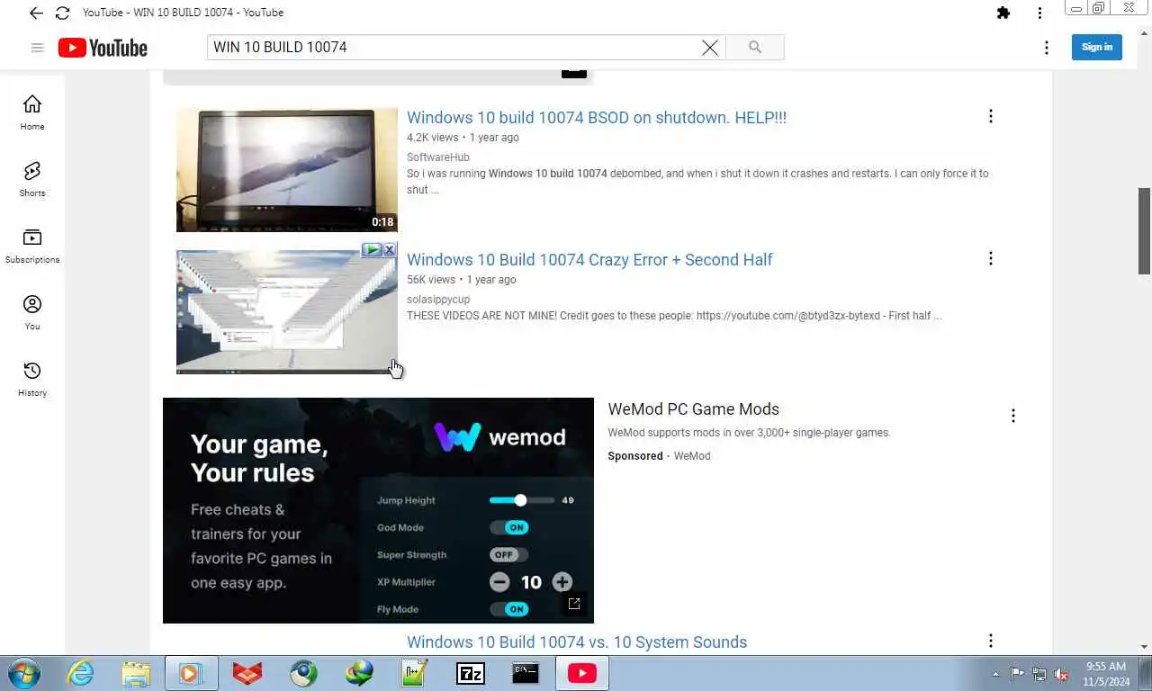Viewport: 1152px width, 691px height.
Task: Open 7-Zip from the taskbar
Action: click(x=471, y=674)
